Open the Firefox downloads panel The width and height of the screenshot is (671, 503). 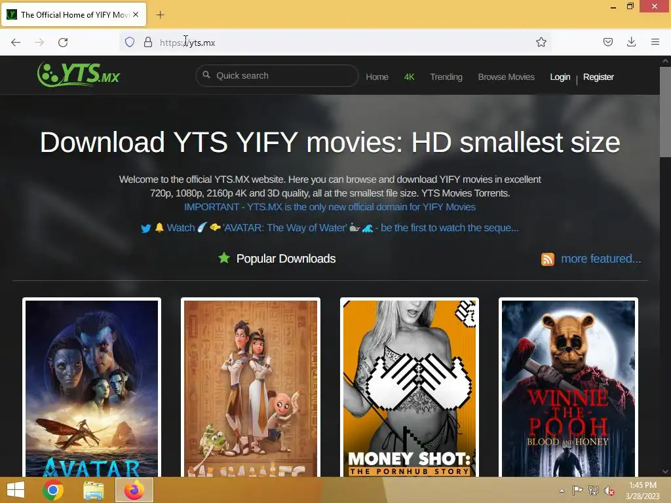631,42
